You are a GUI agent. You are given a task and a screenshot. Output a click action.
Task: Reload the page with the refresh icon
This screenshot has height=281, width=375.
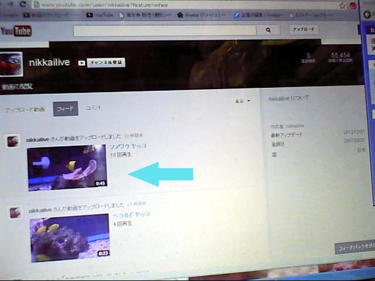(23, 4)
